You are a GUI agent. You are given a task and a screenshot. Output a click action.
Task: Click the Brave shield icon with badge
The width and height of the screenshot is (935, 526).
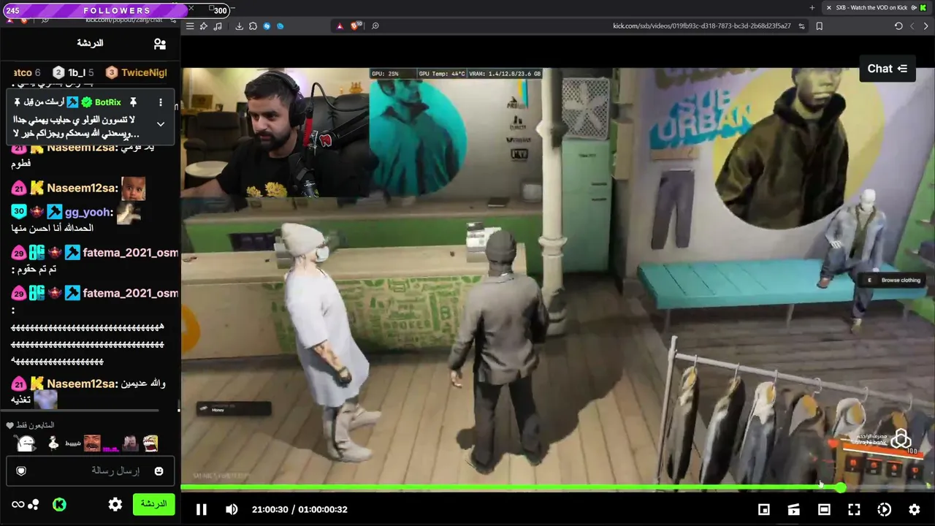(356, 26)
